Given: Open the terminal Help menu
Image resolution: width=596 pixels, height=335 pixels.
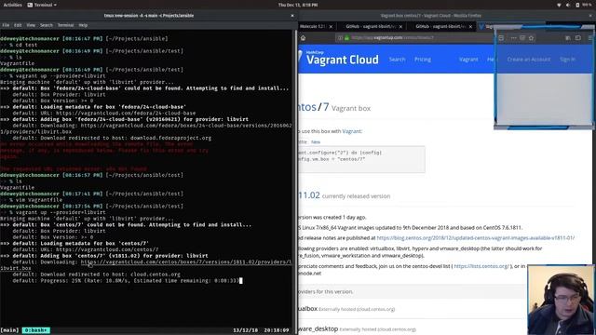Looking at the screenshot, I should click(83, 25).
